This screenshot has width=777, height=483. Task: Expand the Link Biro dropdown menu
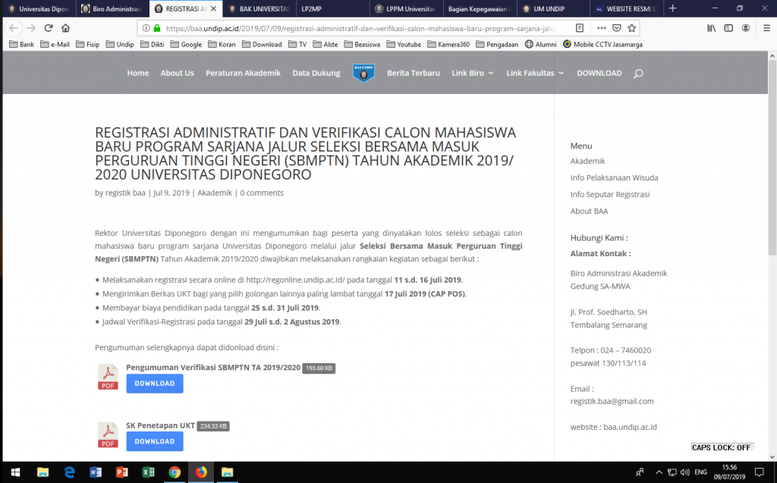coord(472,74)
